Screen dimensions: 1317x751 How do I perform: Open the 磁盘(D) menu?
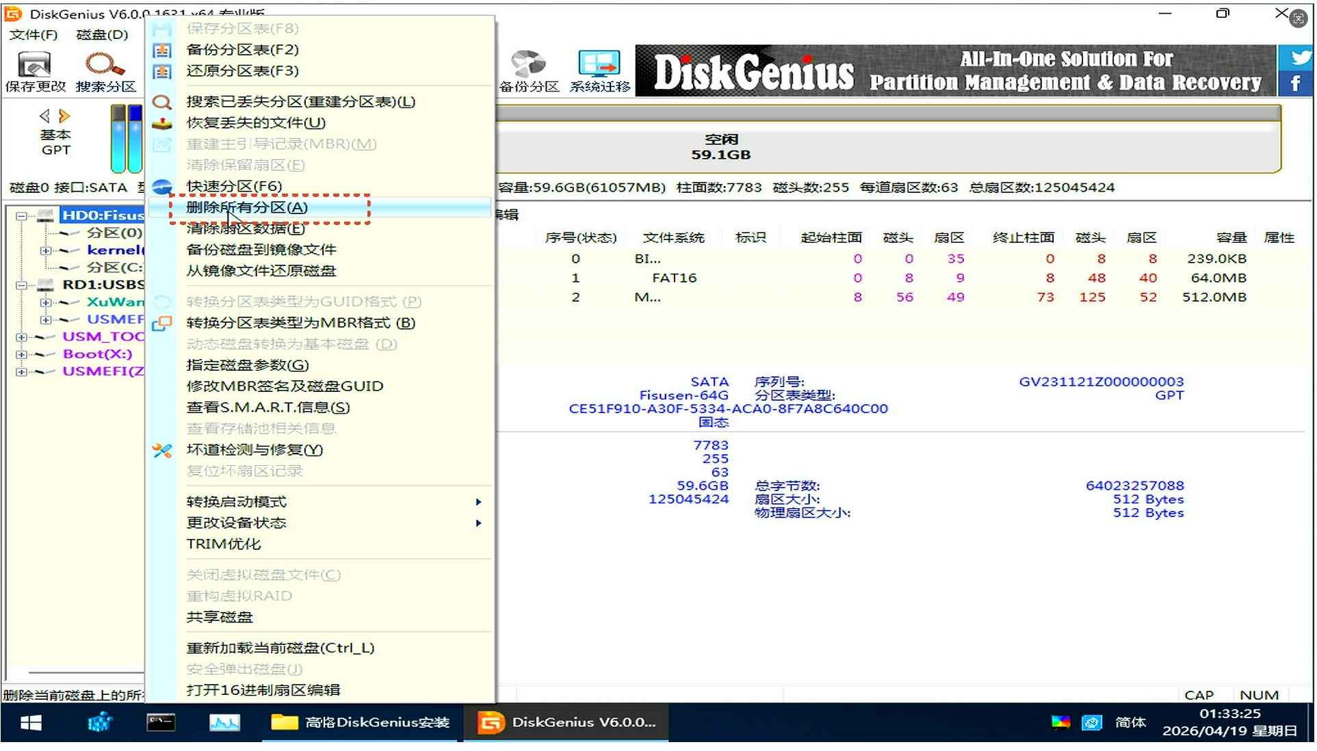point(102,34)
